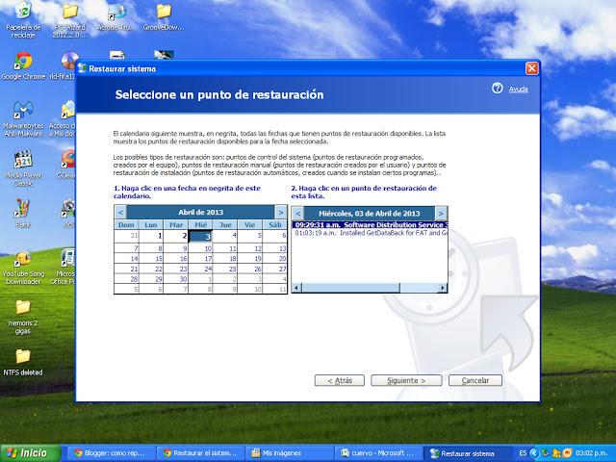Click the 03:02 p.m. taskbar clock
Screen dimensions: 616x462
tap(591, 453)
